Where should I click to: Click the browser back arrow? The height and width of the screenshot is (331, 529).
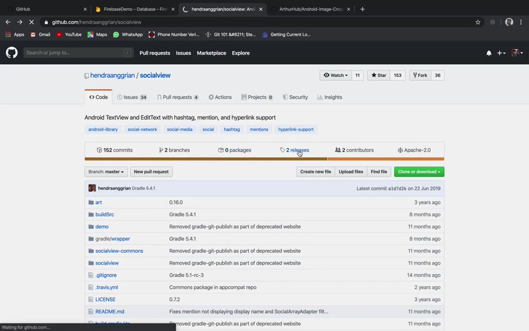tap(8, 22)
